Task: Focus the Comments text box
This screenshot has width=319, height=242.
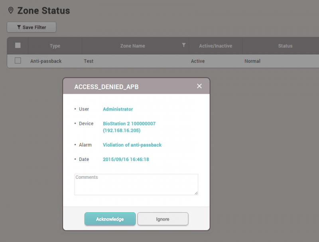Action: [136, 184]
